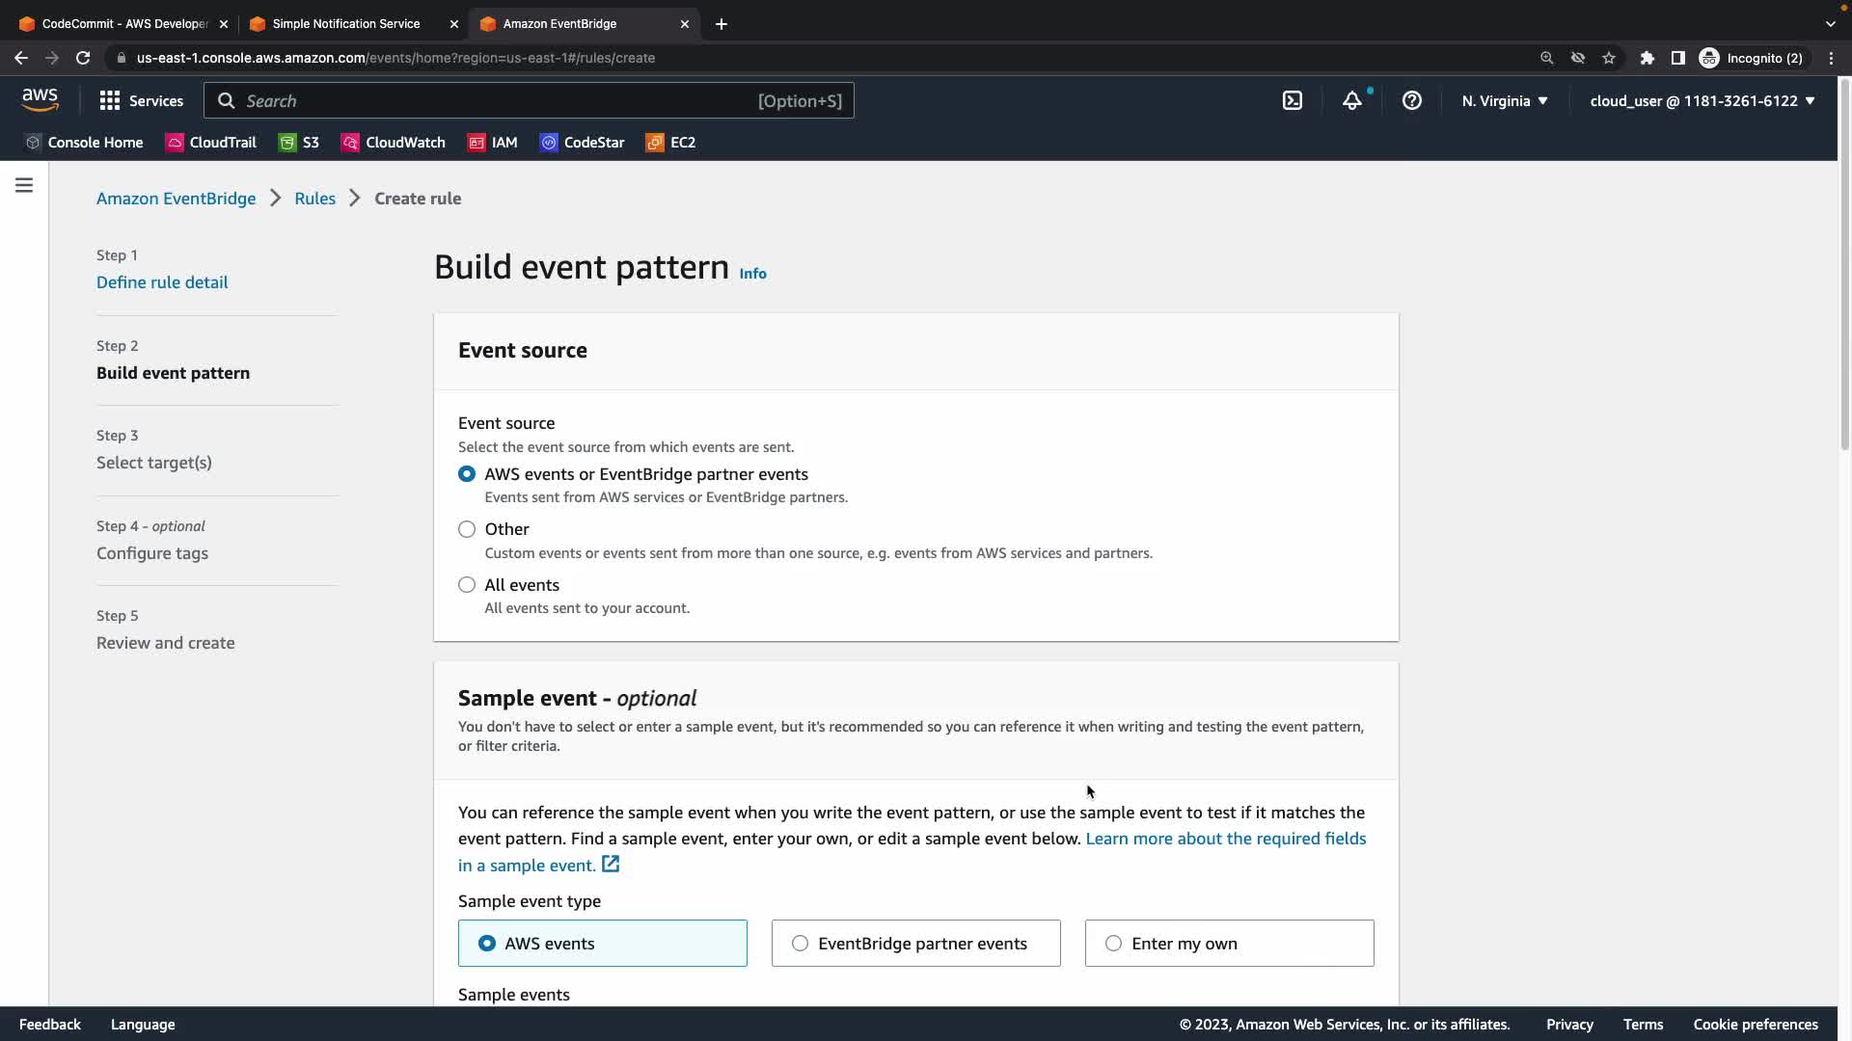Open the CodeStar favorites shortcut
Viewport: 1852px width, 1041px height.
point(582,143)
